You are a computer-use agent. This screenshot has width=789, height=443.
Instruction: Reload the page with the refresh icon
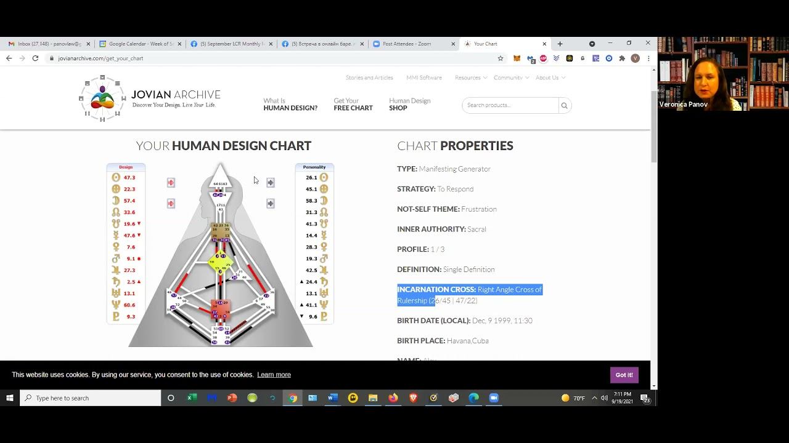(x=35, y=58)
